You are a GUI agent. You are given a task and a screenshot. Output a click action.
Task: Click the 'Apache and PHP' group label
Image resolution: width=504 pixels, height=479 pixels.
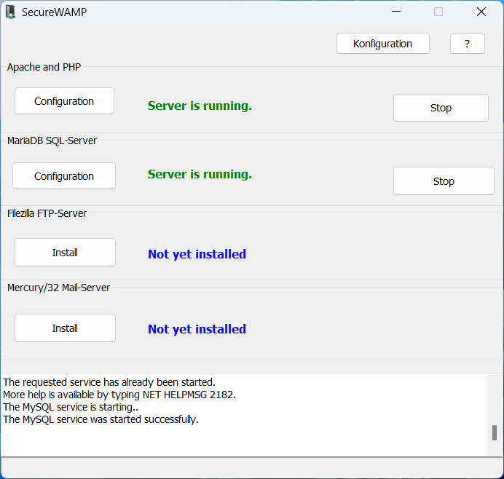coord(44,67)
